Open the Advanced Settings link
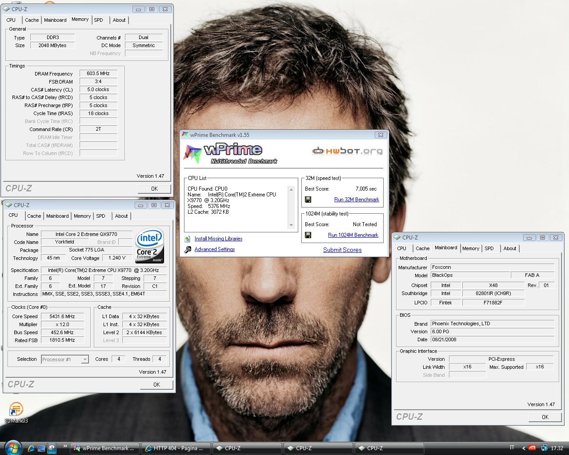This screenshot has height=455, width=569. tap(215, 249)
